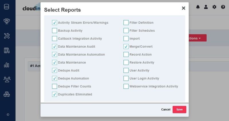Check Backup Activity report
The height and width of the screenshot is (121, 229).
click(x=54, y=31)
